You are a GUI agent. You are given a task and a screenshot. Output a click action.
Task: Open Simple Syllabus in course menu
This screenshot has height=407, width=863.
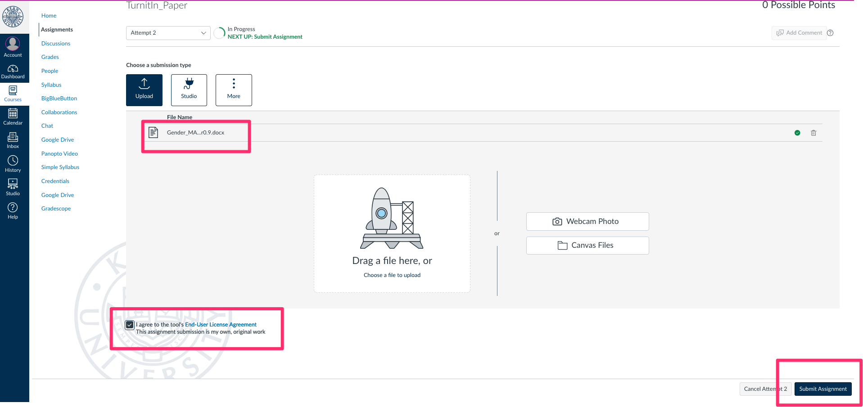[x=60, y=167]
